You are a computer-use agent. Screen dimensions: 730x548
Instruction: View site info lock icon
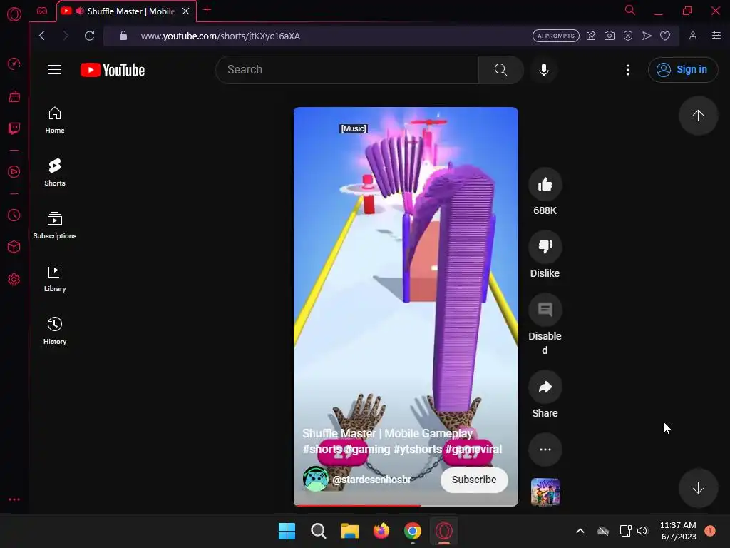pos(123,36)
